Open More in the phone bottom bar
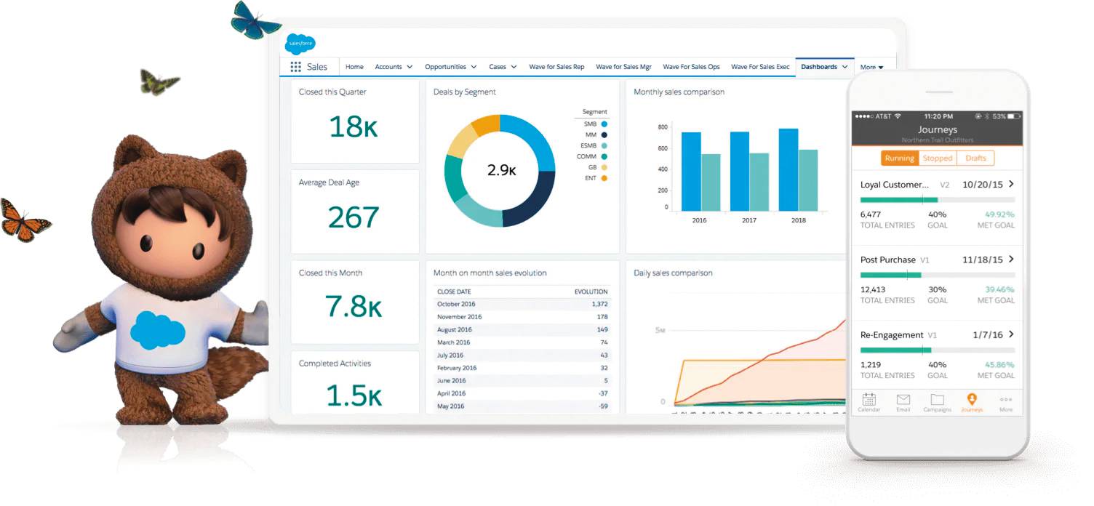This screenshot has height=506, width=1094. click(1005, 403)
